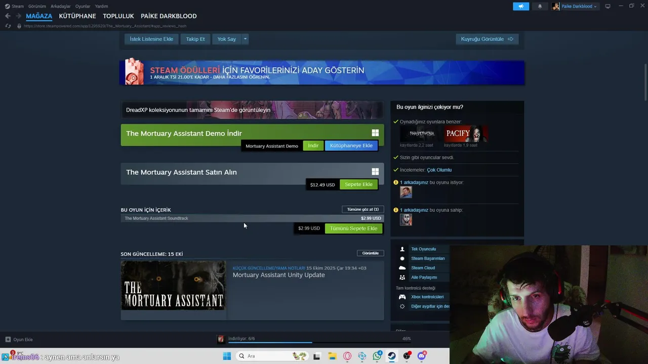Viewport: 648px width, 364px height.
Task: Open the Windows Start menu
Action: (x=227, y=356)
